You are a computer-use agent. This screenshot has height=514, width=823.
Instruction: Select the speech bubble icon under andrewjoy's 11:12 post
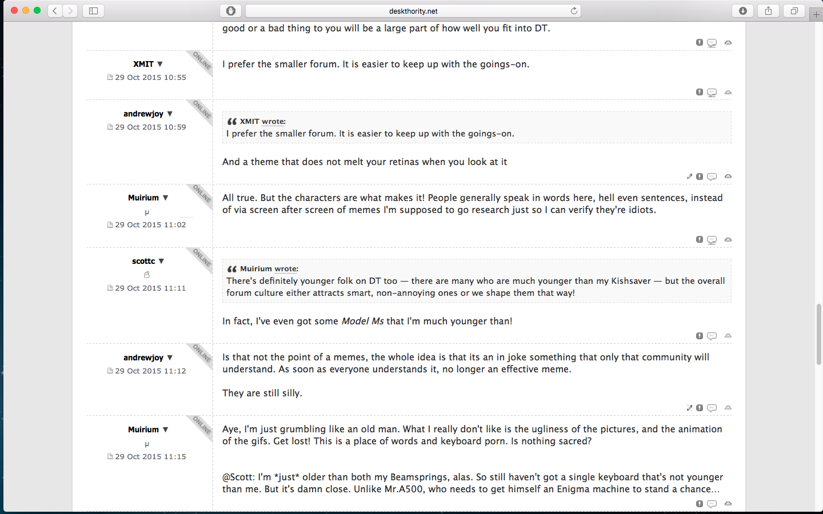click(x=712, y=408)
